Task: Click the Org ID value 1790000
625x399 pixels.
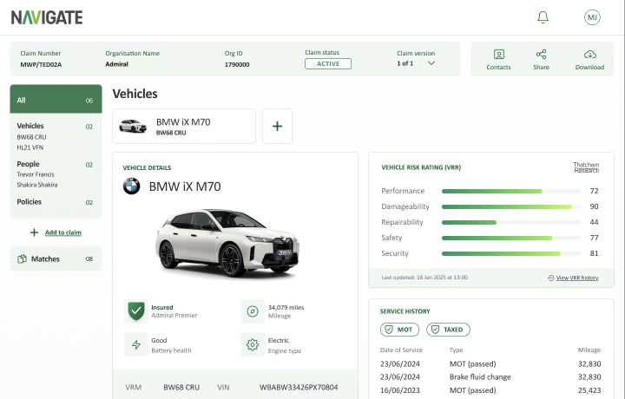Action: 237,64
